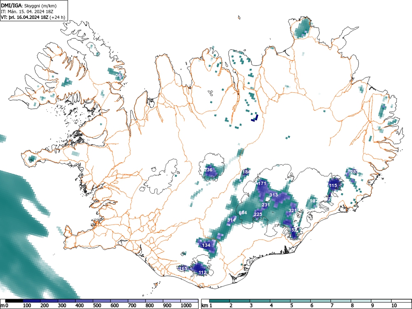The width and height of the screenshot is (412, 309).
Task: Click the visibility value 152 on the map
Action: [293, 230]
